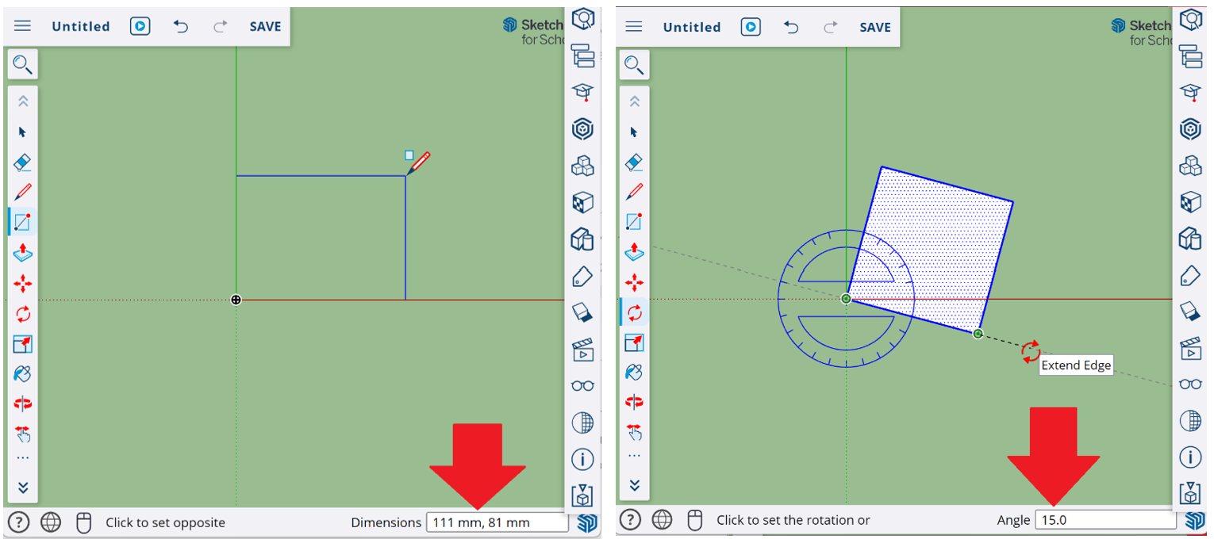Open the Instructor graduation cap panel on the far right
The height and width of the screenshot is (539, 1214).
tap(1190, 92)
